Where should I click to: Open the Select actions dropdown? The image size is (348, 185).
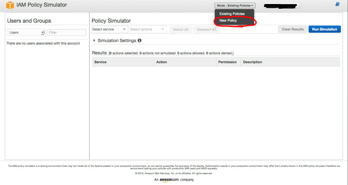coord(147,29)
